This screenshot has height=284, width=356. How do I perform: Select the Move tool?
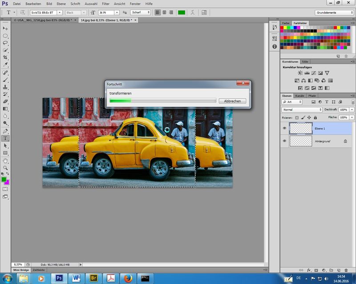(6, 28)
